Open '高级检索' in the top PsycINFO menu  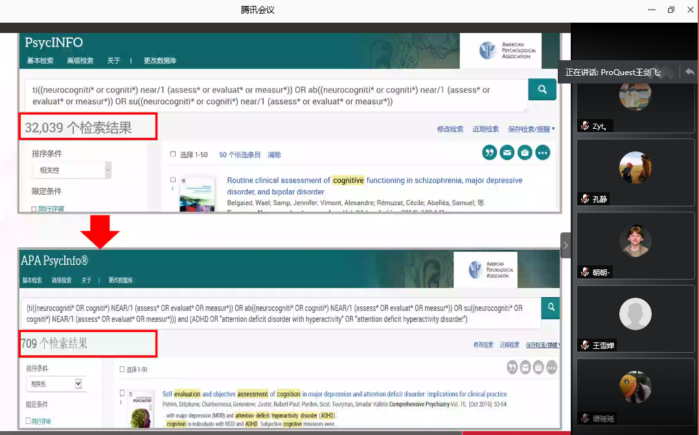tap(80, 61)
